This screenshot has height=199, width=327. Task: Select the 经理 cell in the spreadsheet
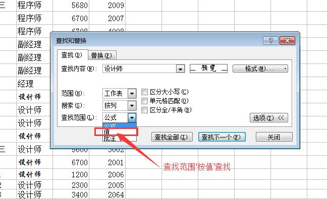(x=33, y=84)
